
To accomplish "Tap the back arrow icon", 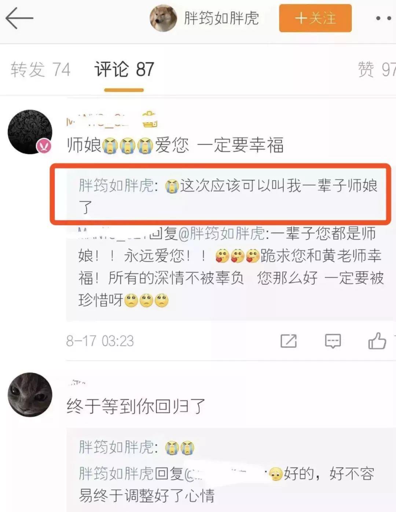I will click(19, 18).
